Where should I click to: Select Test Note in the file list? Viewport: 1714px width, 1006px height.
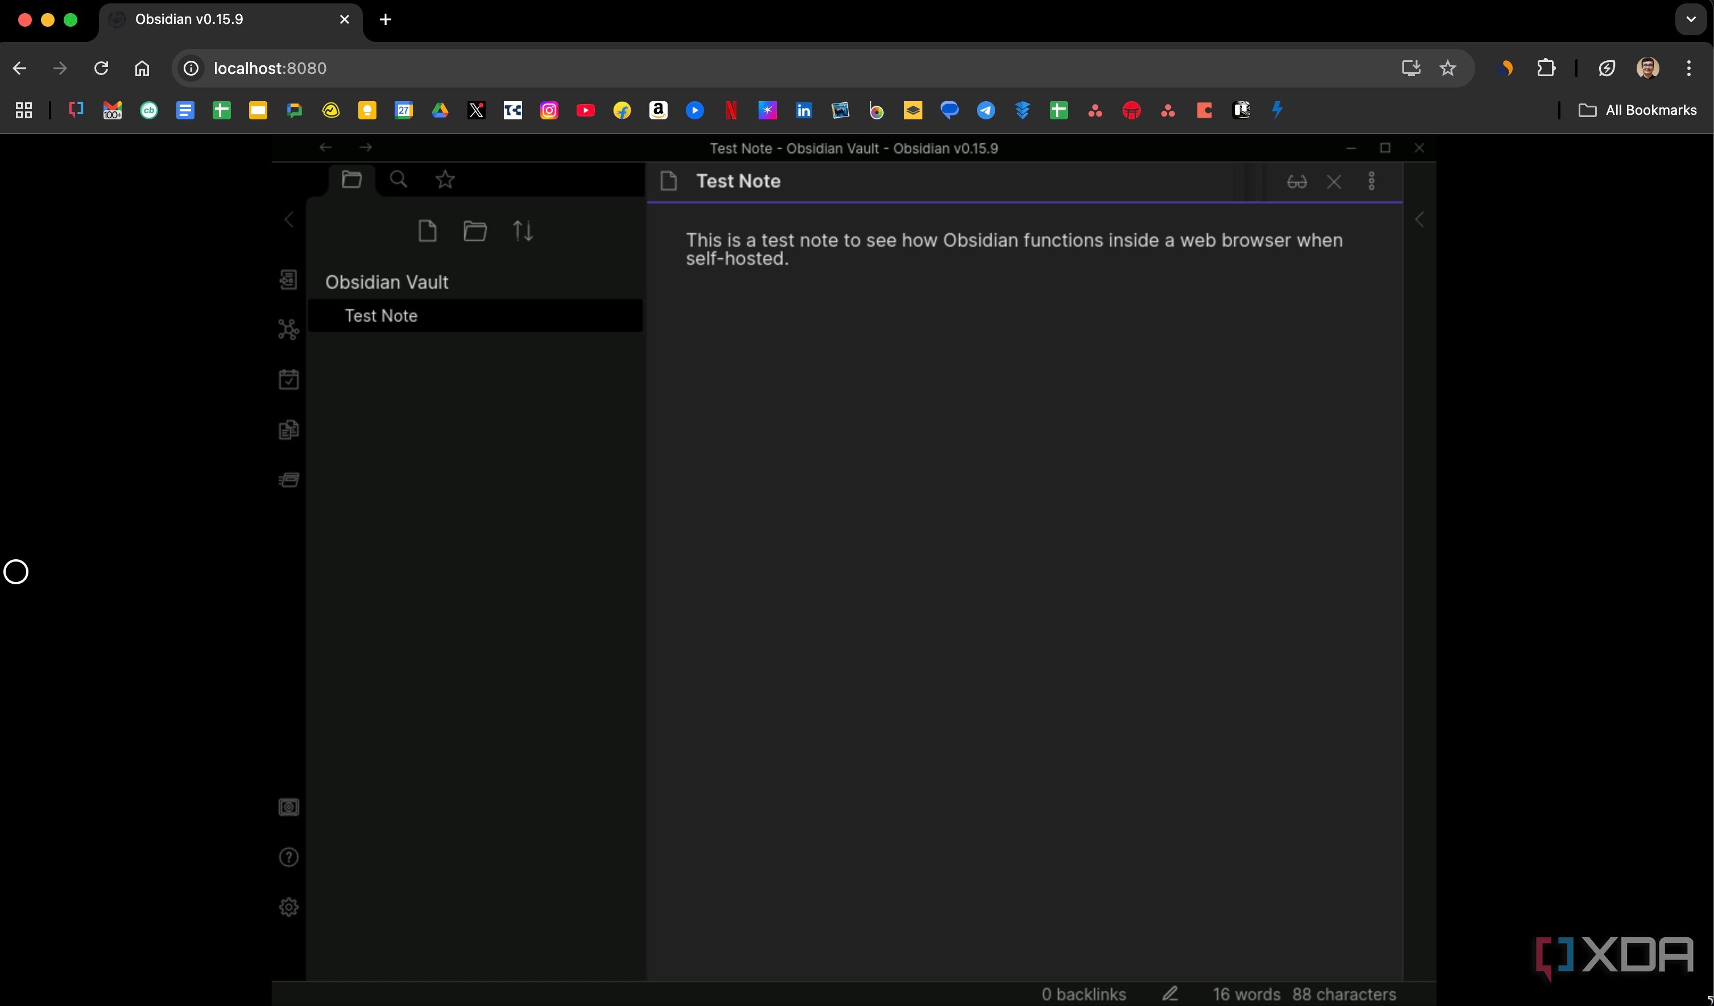(x=475, y=315)
